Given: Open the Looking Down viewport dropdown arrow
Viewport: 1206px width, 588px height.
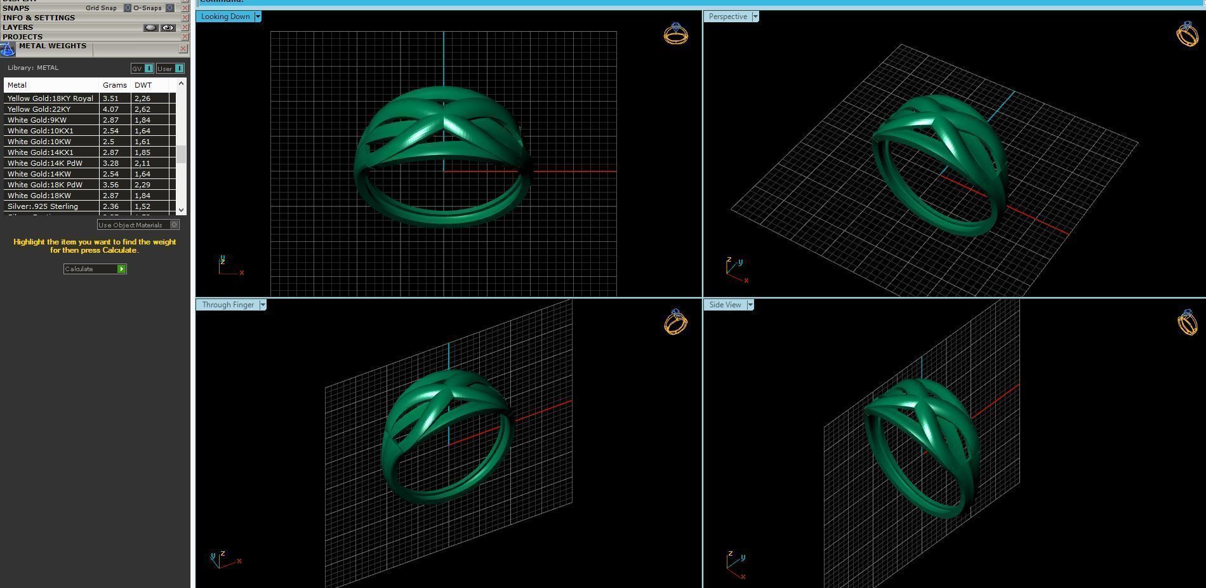Looking at the screenshot, I should pyautogui.click(x=258, y=17).
